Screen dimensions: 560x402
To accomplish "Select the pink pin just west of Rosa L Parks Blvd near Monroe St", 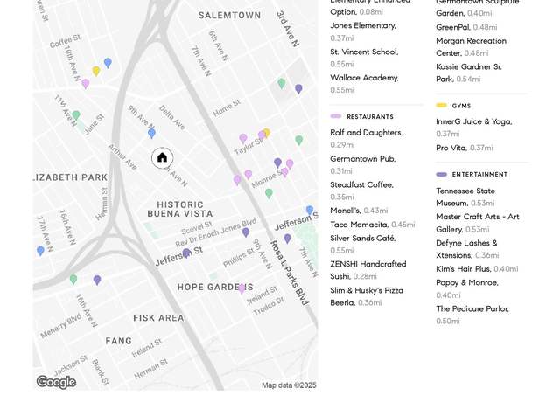I will click(237, 180).
